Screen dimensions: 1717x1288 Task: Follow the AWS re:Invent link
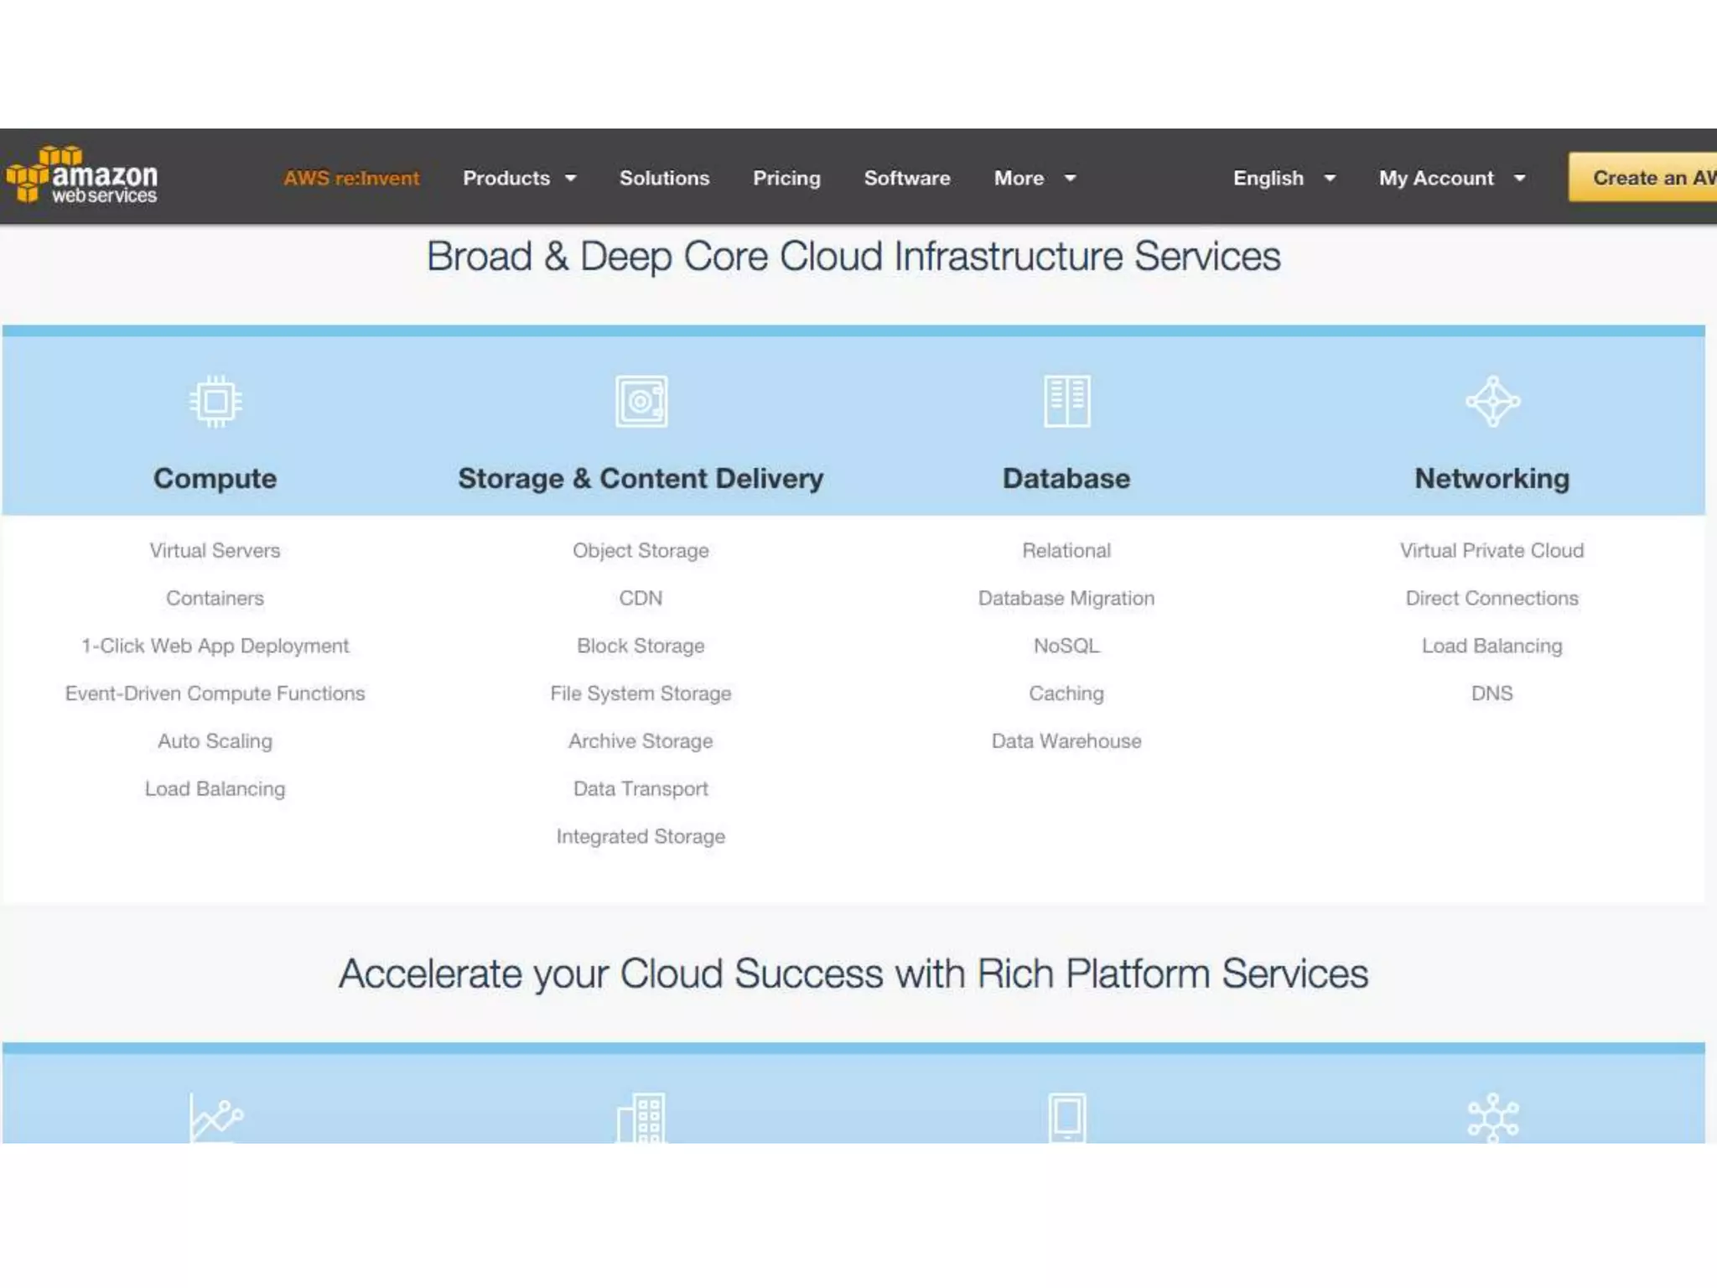[x=351, y=178]
